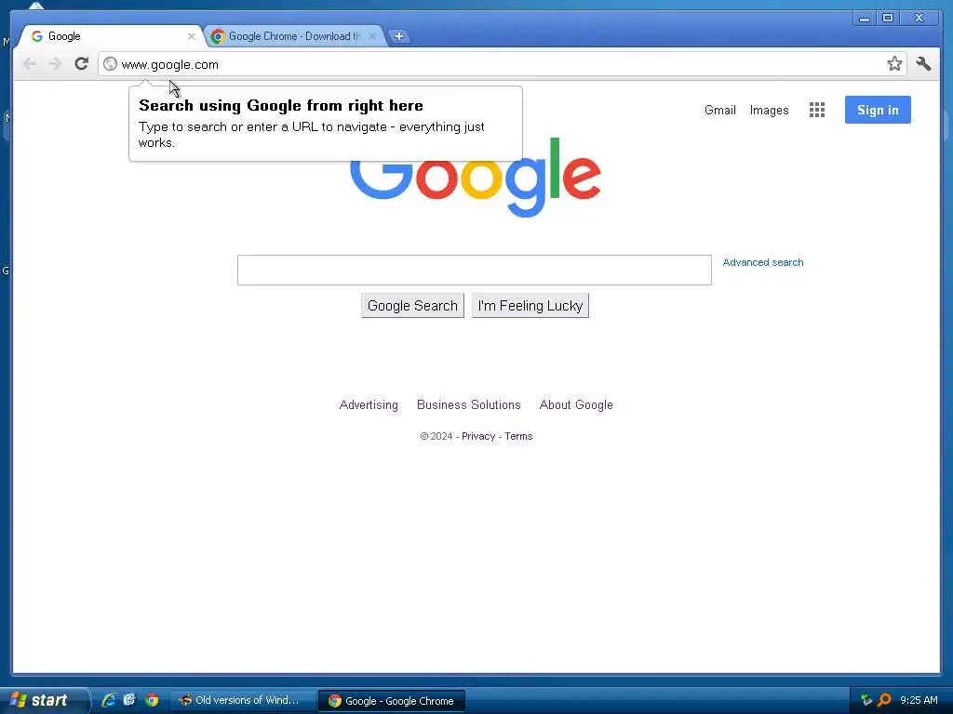
Task: Click the 9:25 AM clock
Action: click(919, 700)
